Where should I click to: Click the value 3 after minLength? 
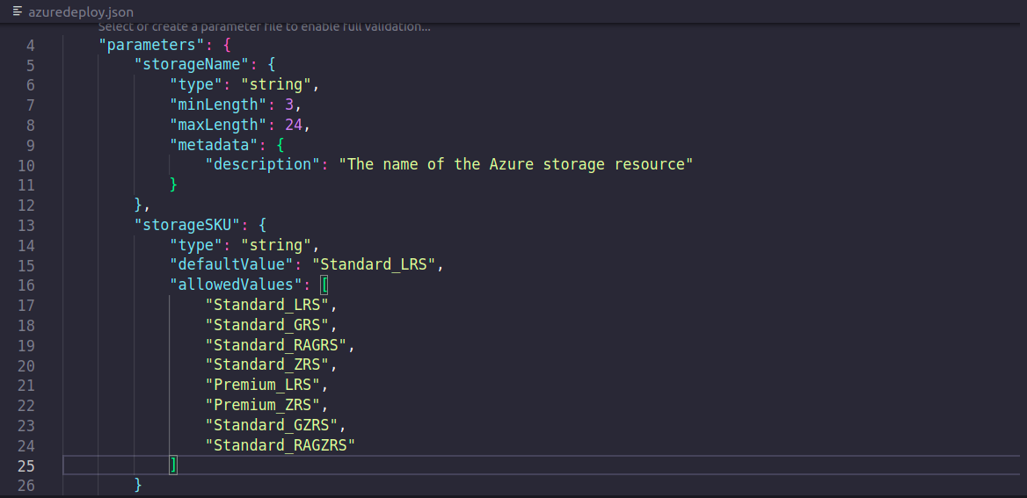(x=289, y=105)
